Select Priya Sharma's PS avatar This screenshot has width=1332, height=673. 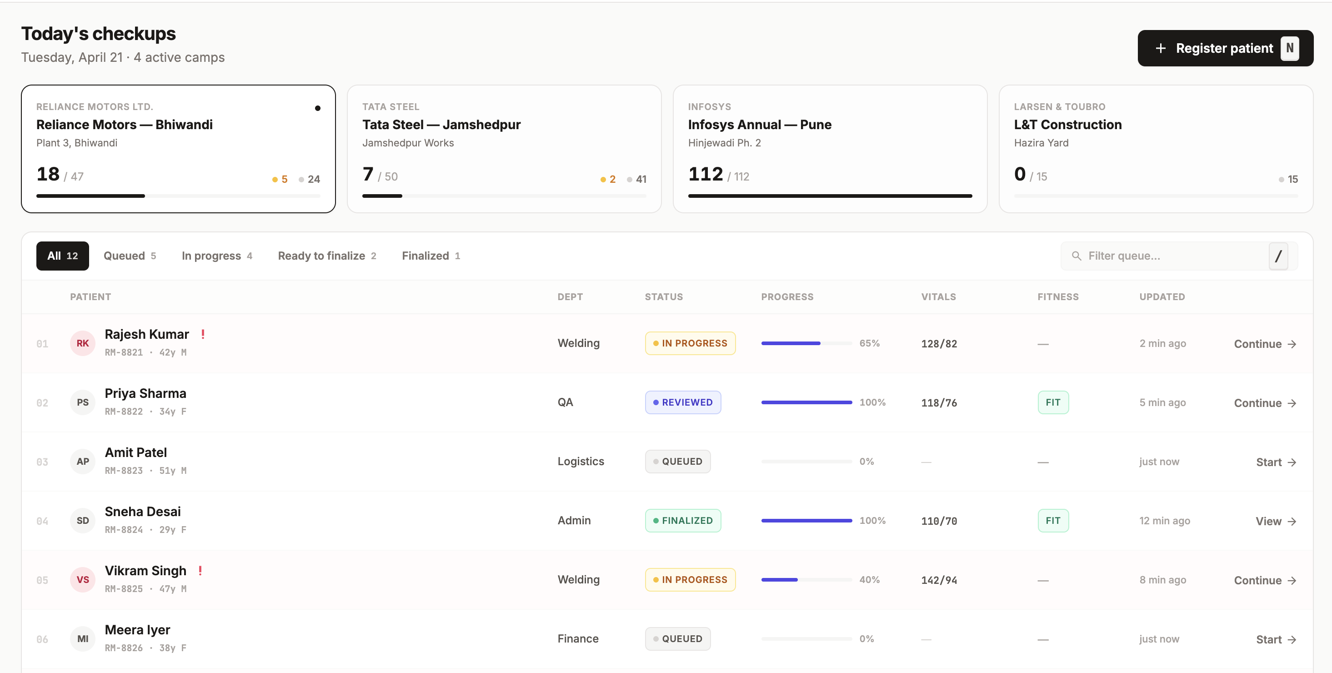(x=83, y=402)
